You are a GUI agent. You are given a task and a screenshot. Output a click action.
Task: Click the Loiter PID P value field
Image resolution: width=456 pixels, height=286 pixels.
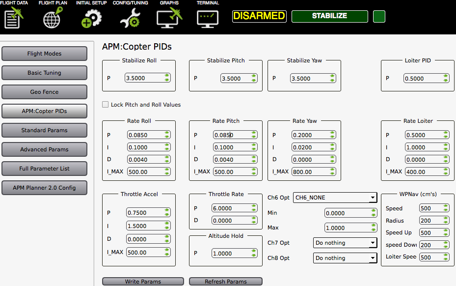427,78
